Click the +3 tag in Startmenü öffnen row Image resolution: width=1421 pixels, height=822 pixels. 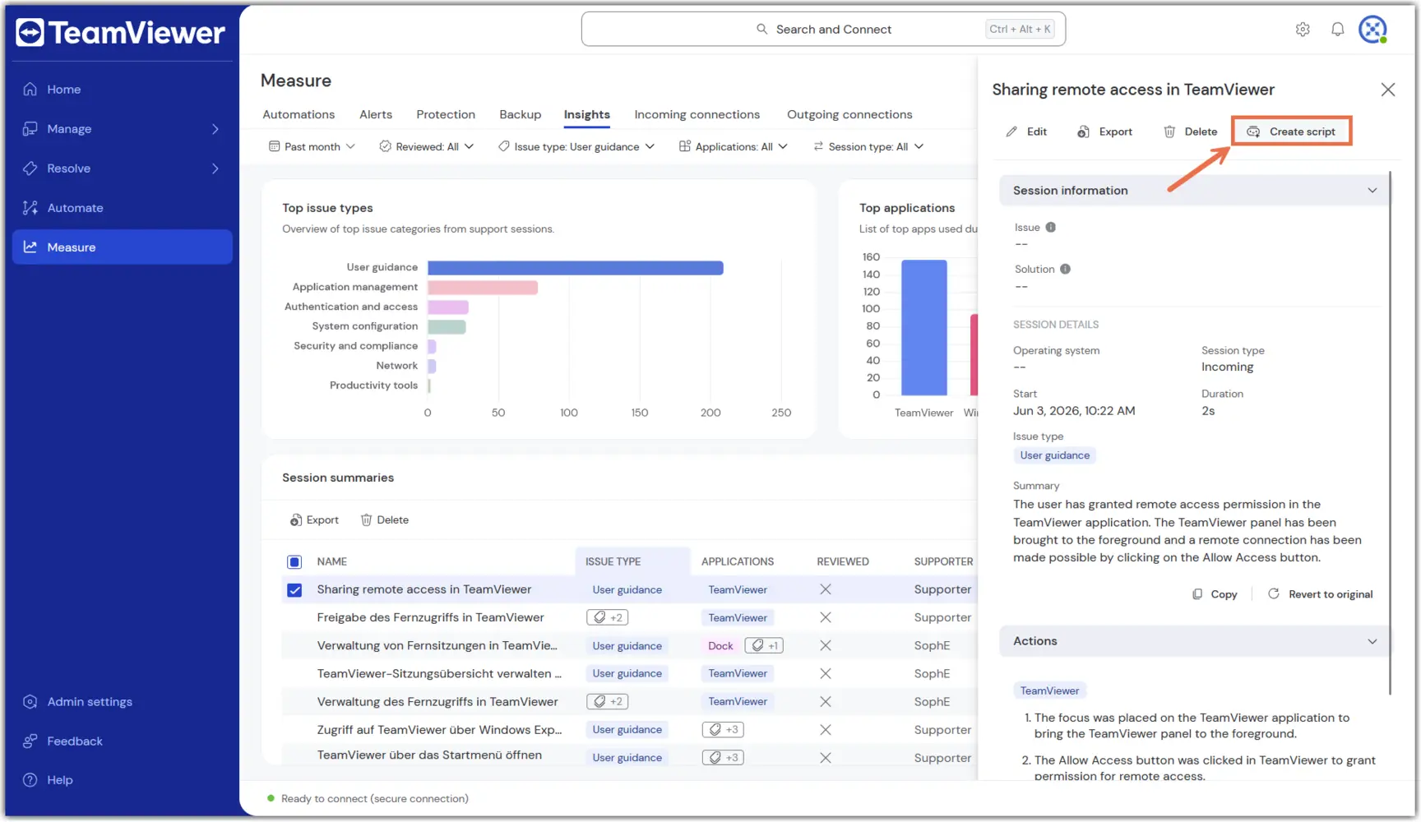(723, 758)
